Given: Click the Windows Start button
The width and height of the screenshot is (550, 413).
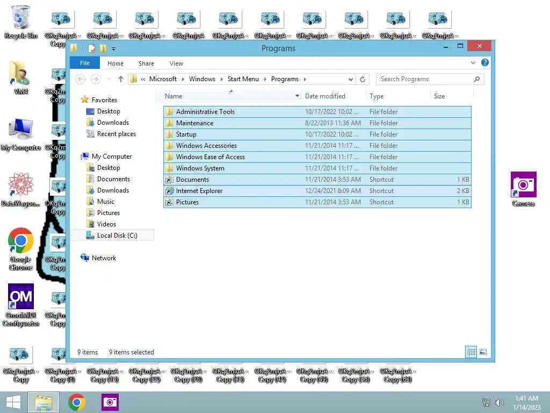Looking at the screenshot, I should [x=13, y=402].
